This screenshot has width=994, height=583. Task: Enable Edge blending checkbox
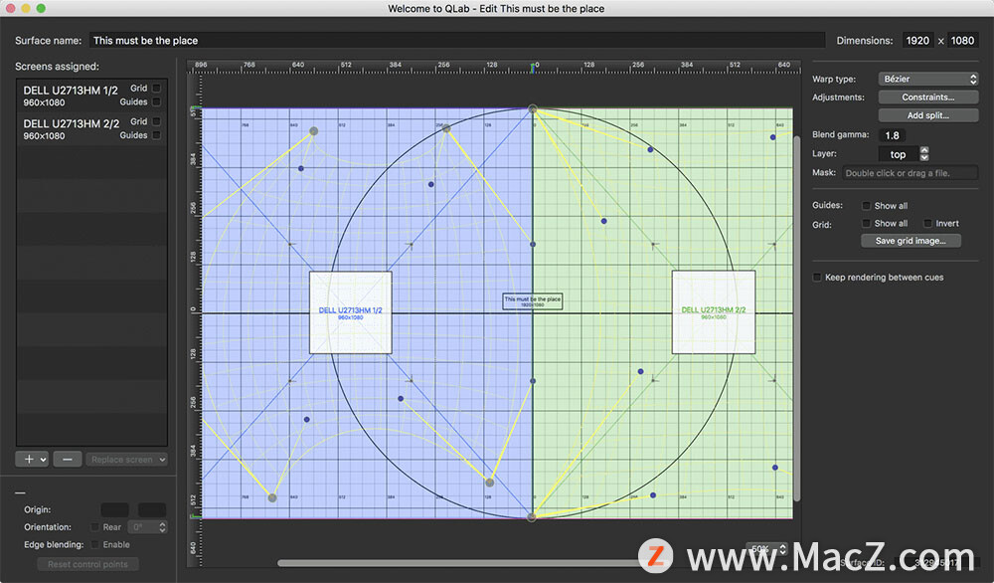click(95, 544)
